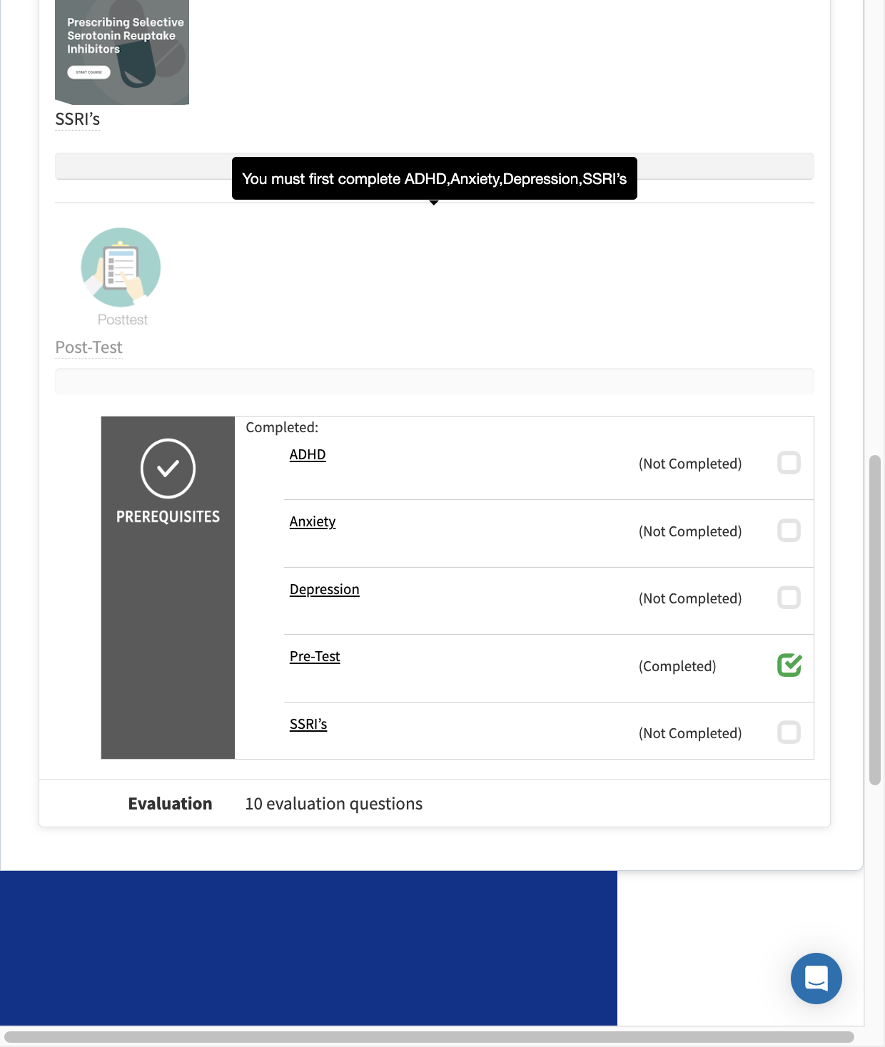
Task: Toggle SSRI's not-completed checkbox
Action: tap(789, 732)
